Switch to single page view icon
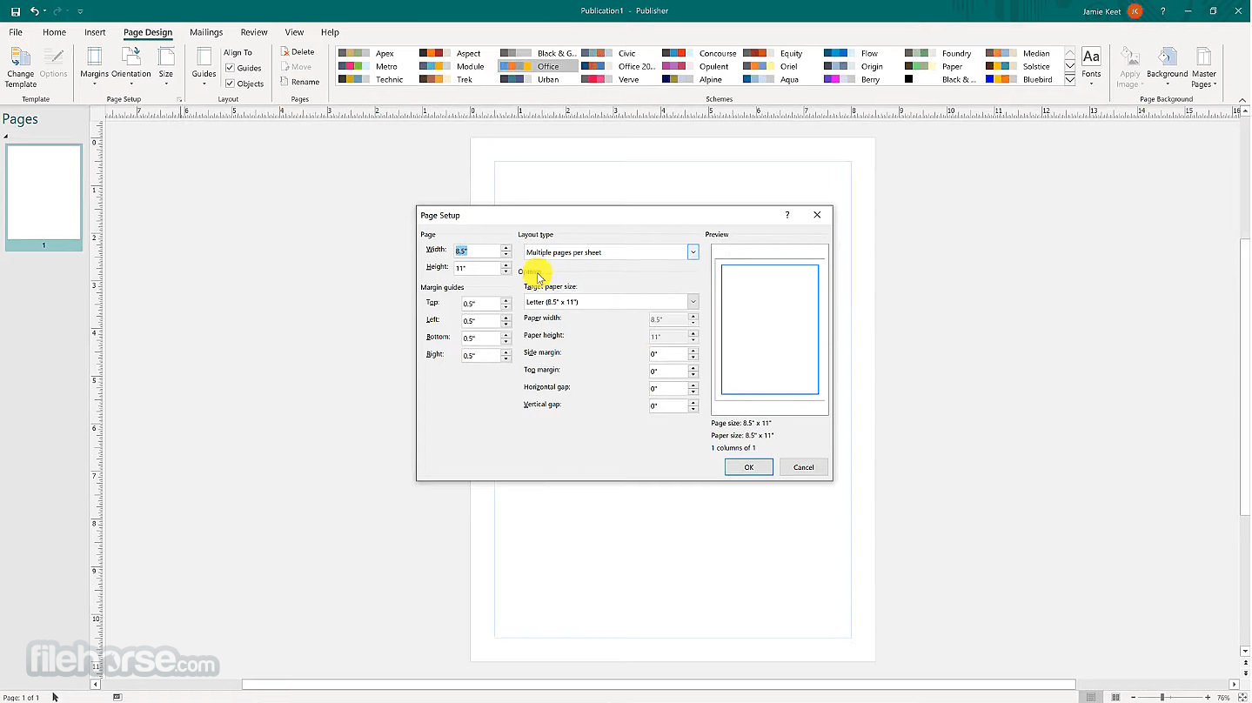The width and height of the screenshot is (1252, 703). [1091, 698]
